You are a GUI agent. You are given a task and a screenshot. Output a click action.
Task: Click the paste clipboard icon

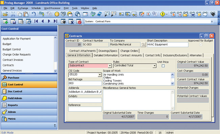coord(26,14)
